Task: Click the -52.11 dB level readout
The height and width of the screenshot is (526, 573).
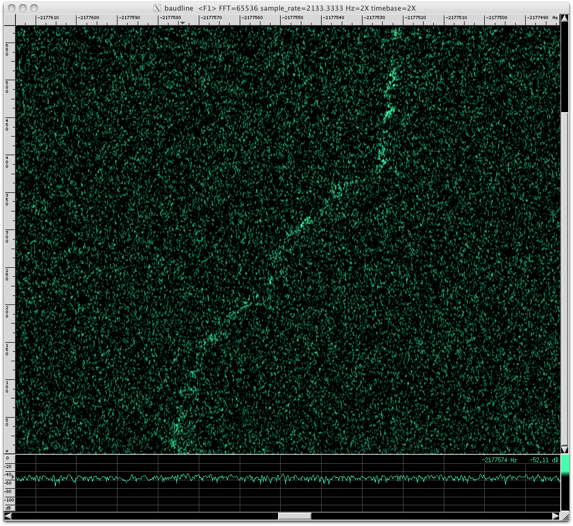Action: pyautogui.click(x=544, y=460)
